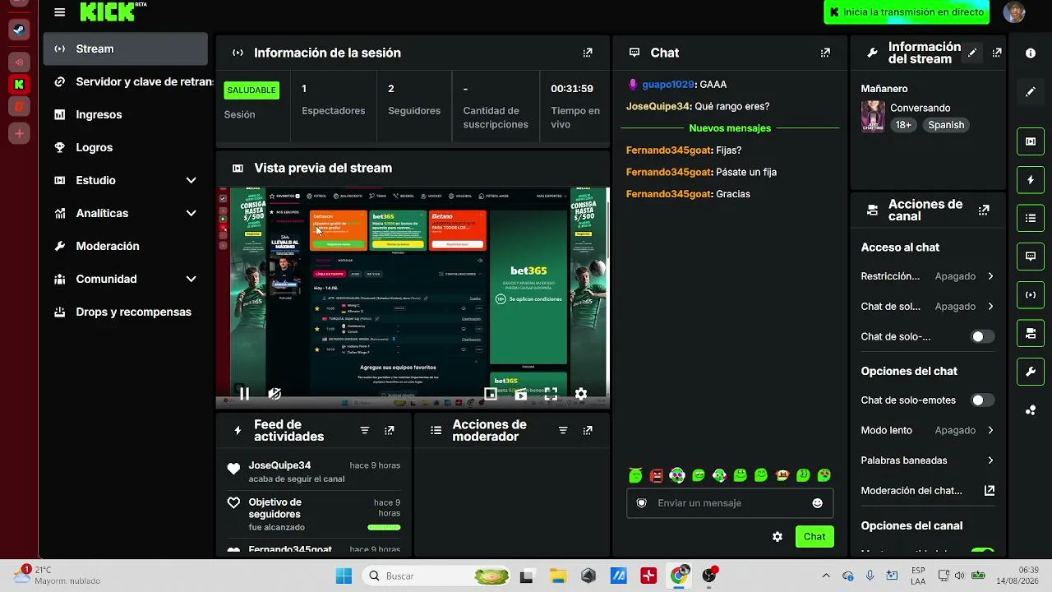
Task: Click Inicia la transmisión en directo button
Action: pos(907,12)
